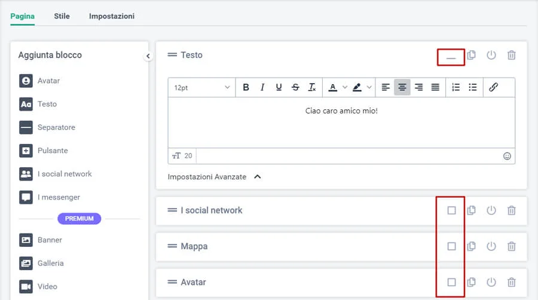The height and width of the screenshot is (300, 538).
Task: Switch to the Stile tab
Action: pyautogui.click(x=62, y=16)
